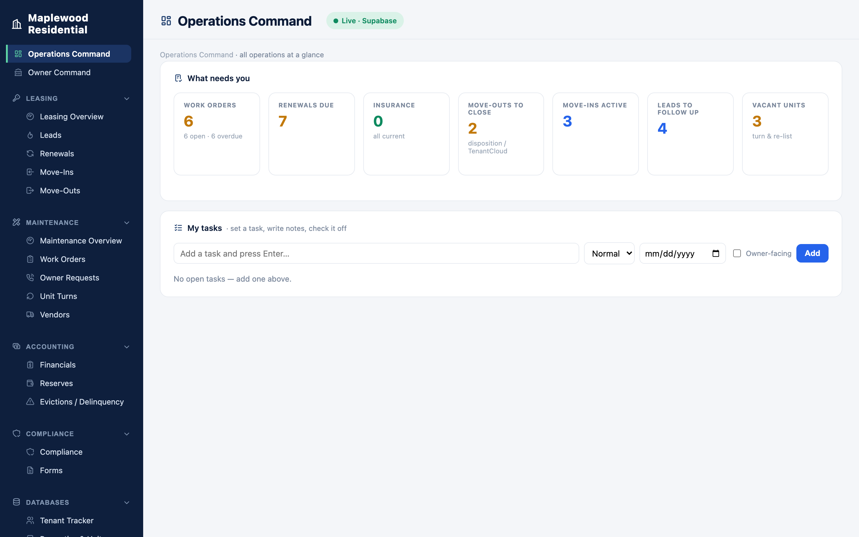Viewport: 859px width, 537px height.
Task: Click the Leasing section key icon
Action: pyautogui.click(x=16, y=98)
